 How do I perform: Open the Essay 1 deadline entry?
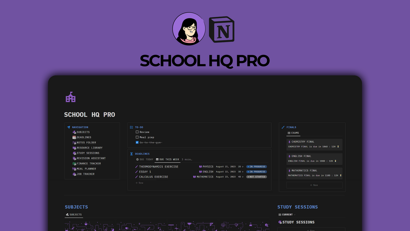click(145, 172)
